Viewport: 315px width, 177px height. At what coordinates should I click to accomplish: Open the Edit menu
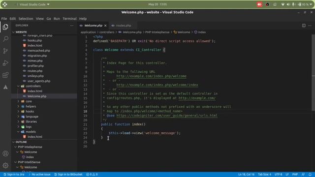click(x=12, y=19)
